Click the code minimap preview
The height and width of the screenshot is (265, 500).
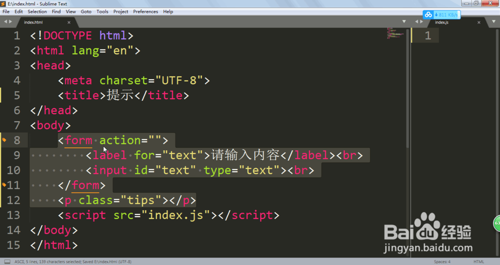pos(395,33)
